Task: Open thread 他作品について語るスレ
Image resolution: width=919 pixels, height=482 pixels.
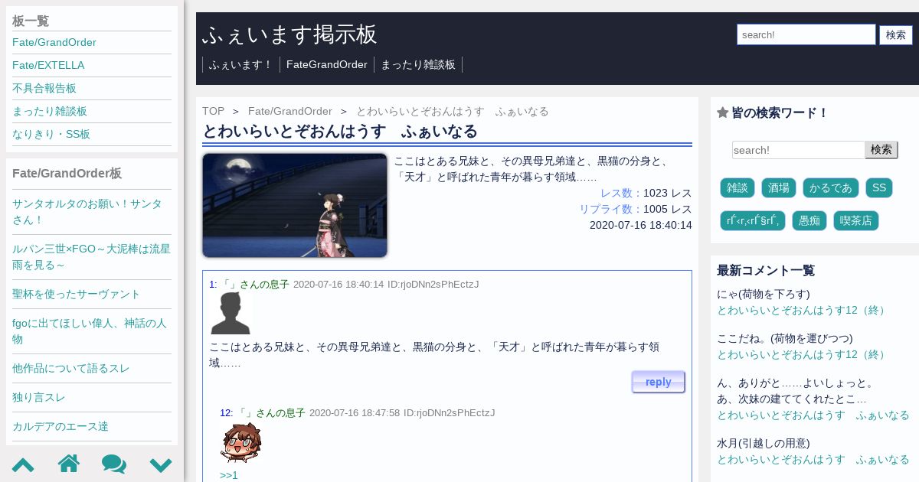Action: (x=71, y=368)
